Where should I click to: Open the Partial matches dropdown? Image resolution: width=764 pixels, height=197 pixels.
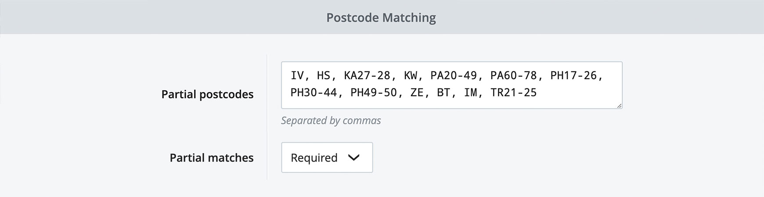tap(327, 158)
